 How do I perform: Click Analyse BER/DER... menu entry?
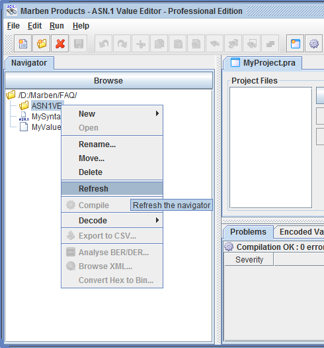tap(112, 253)
